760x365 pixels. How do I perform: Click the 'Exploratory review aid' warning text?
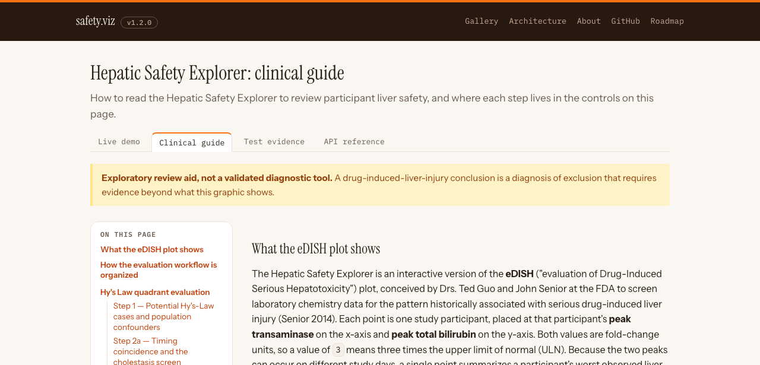tap(217, 178)
